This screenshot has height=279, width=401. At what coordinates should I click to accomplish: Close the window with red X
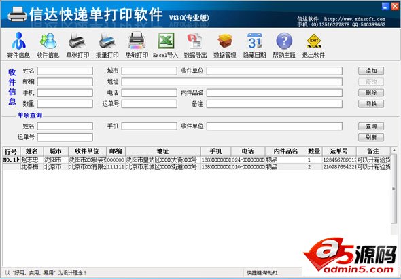point(395,6)
